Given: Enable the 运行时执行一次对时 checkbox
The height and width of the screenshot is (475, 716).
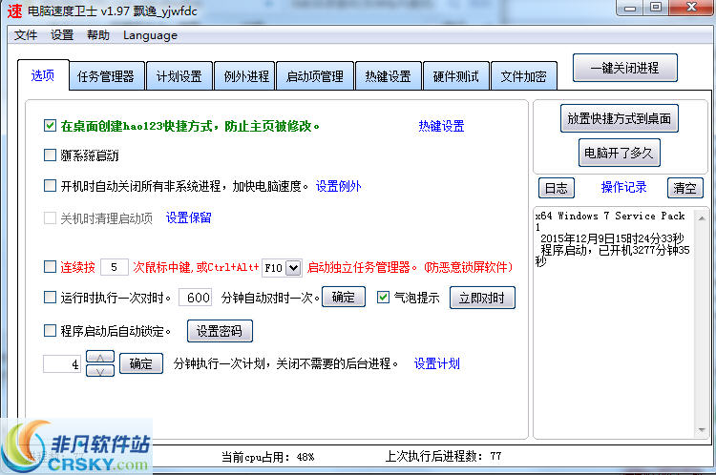Looking at the screenshot, I should point(50,298).
